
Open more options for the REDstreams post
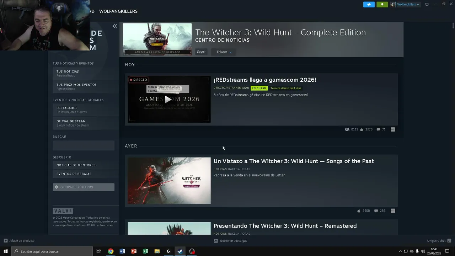click(393, 129)
